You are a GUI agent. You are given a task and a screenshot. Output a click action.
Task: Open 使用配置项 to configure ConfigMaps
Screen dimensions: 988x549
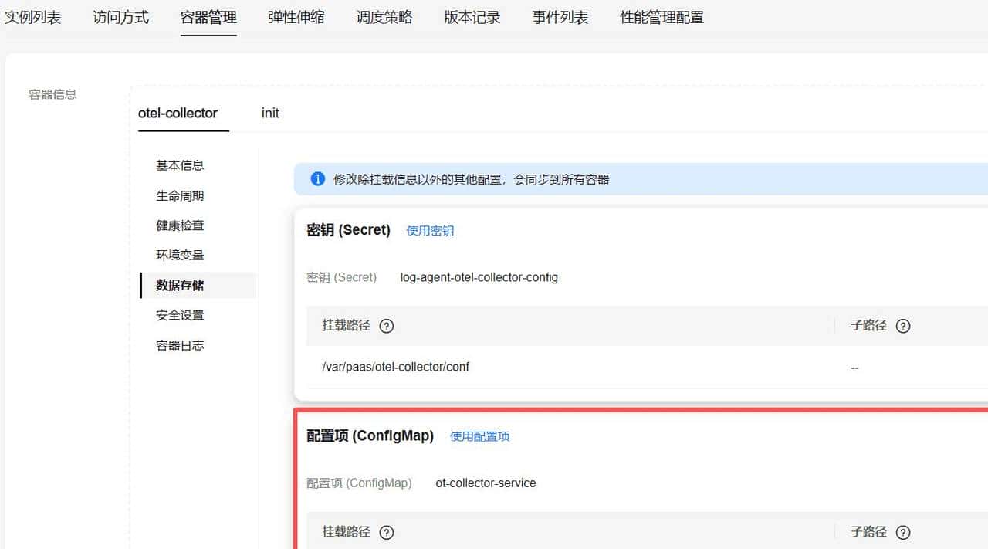tap(479, 436)
